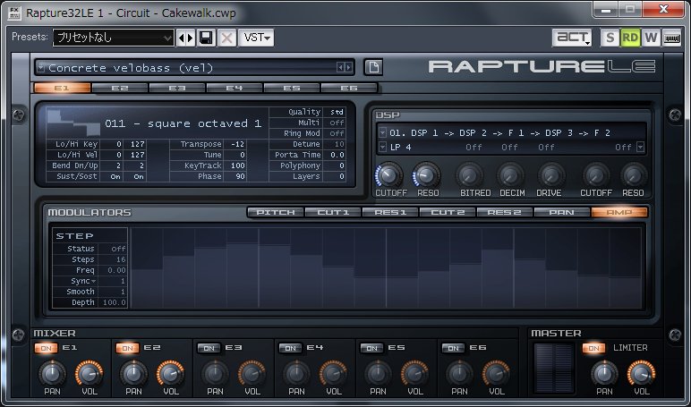
Task: Open the program file page icon
Action: tap(373, 67)
